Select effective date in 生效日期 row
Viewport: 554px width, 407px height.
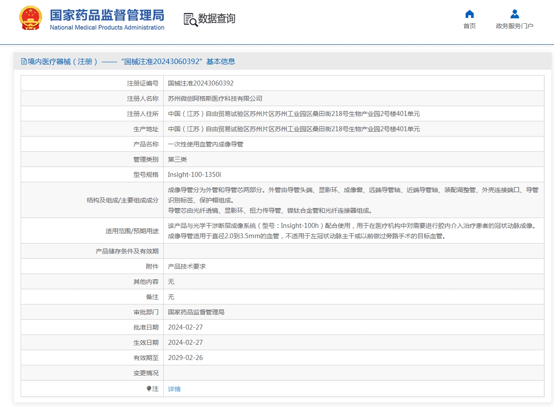point(185,343)
